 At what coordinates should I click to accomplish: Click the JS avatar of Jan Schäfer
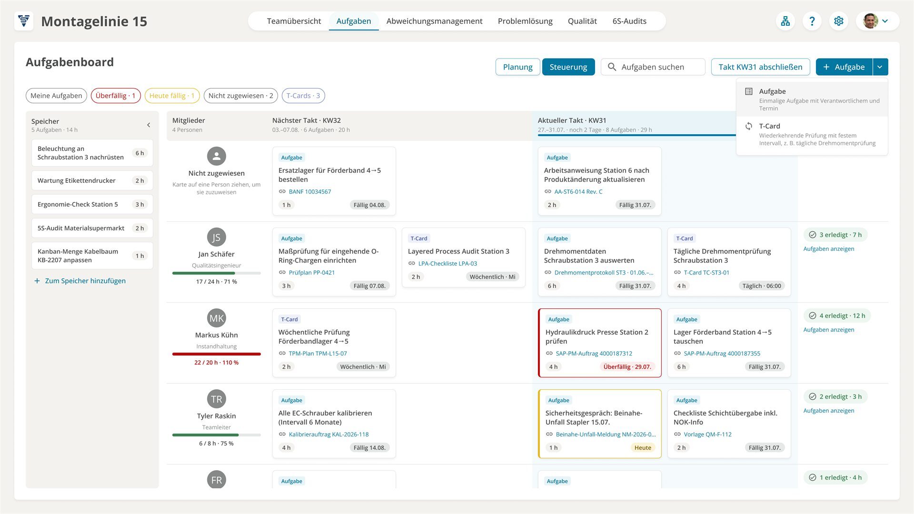217,237
